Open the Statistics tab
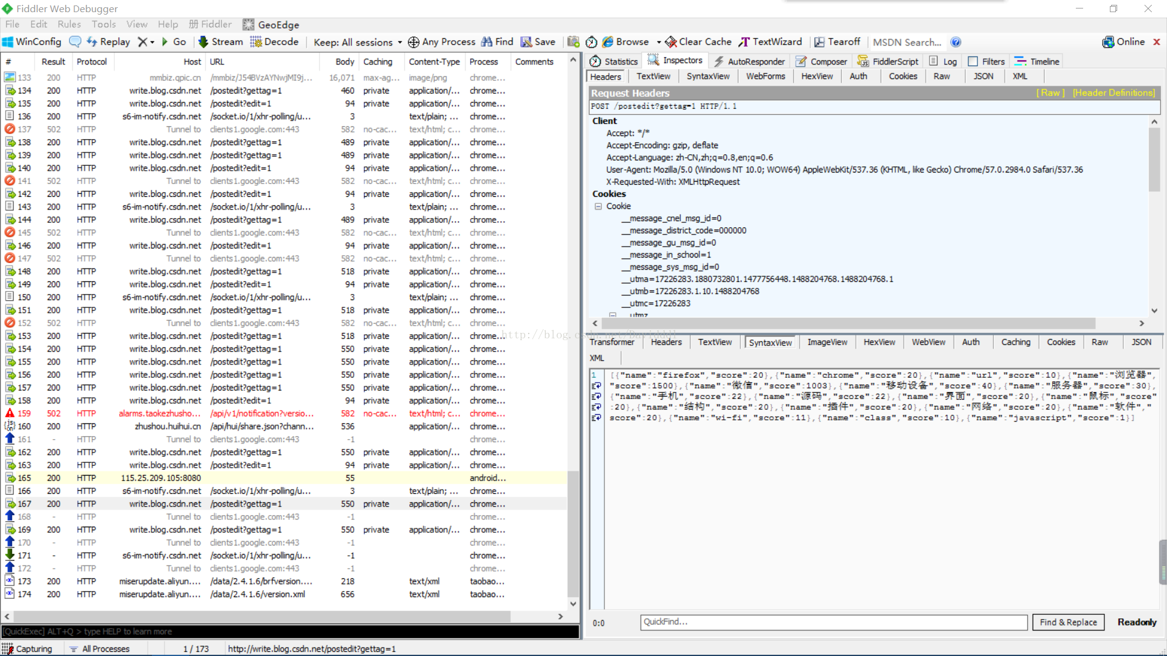Image resolution: width=1167 pixels, height=656 pixels. pos(614,61)
